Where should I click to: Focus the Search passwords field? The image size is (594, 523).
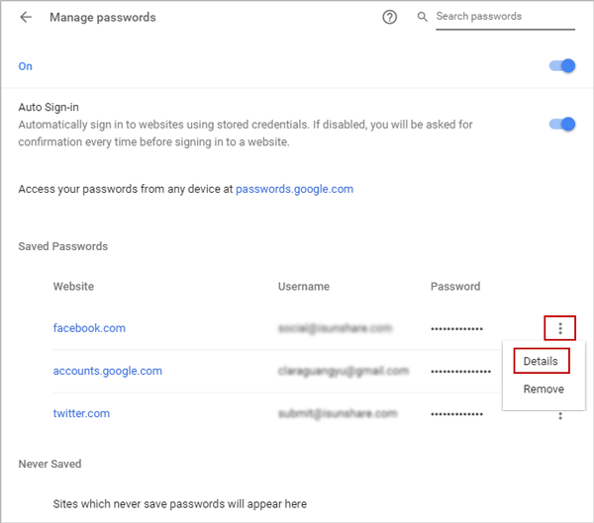tap(505, 17)
